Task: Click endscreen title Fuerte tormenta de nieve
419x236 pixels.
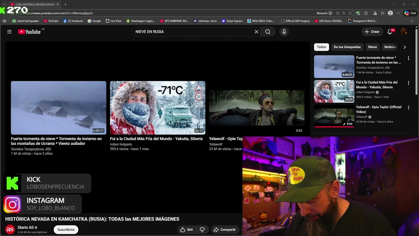Action: (56, 141)
